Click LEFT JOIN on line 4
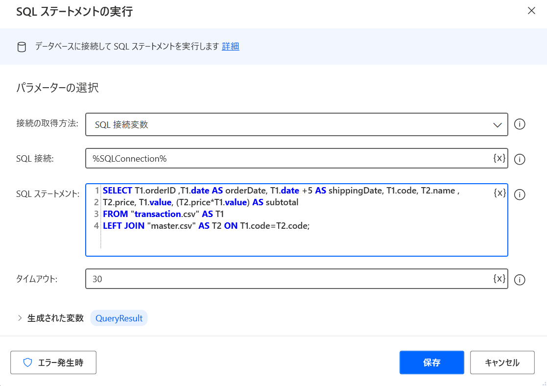 pos(123,226)
